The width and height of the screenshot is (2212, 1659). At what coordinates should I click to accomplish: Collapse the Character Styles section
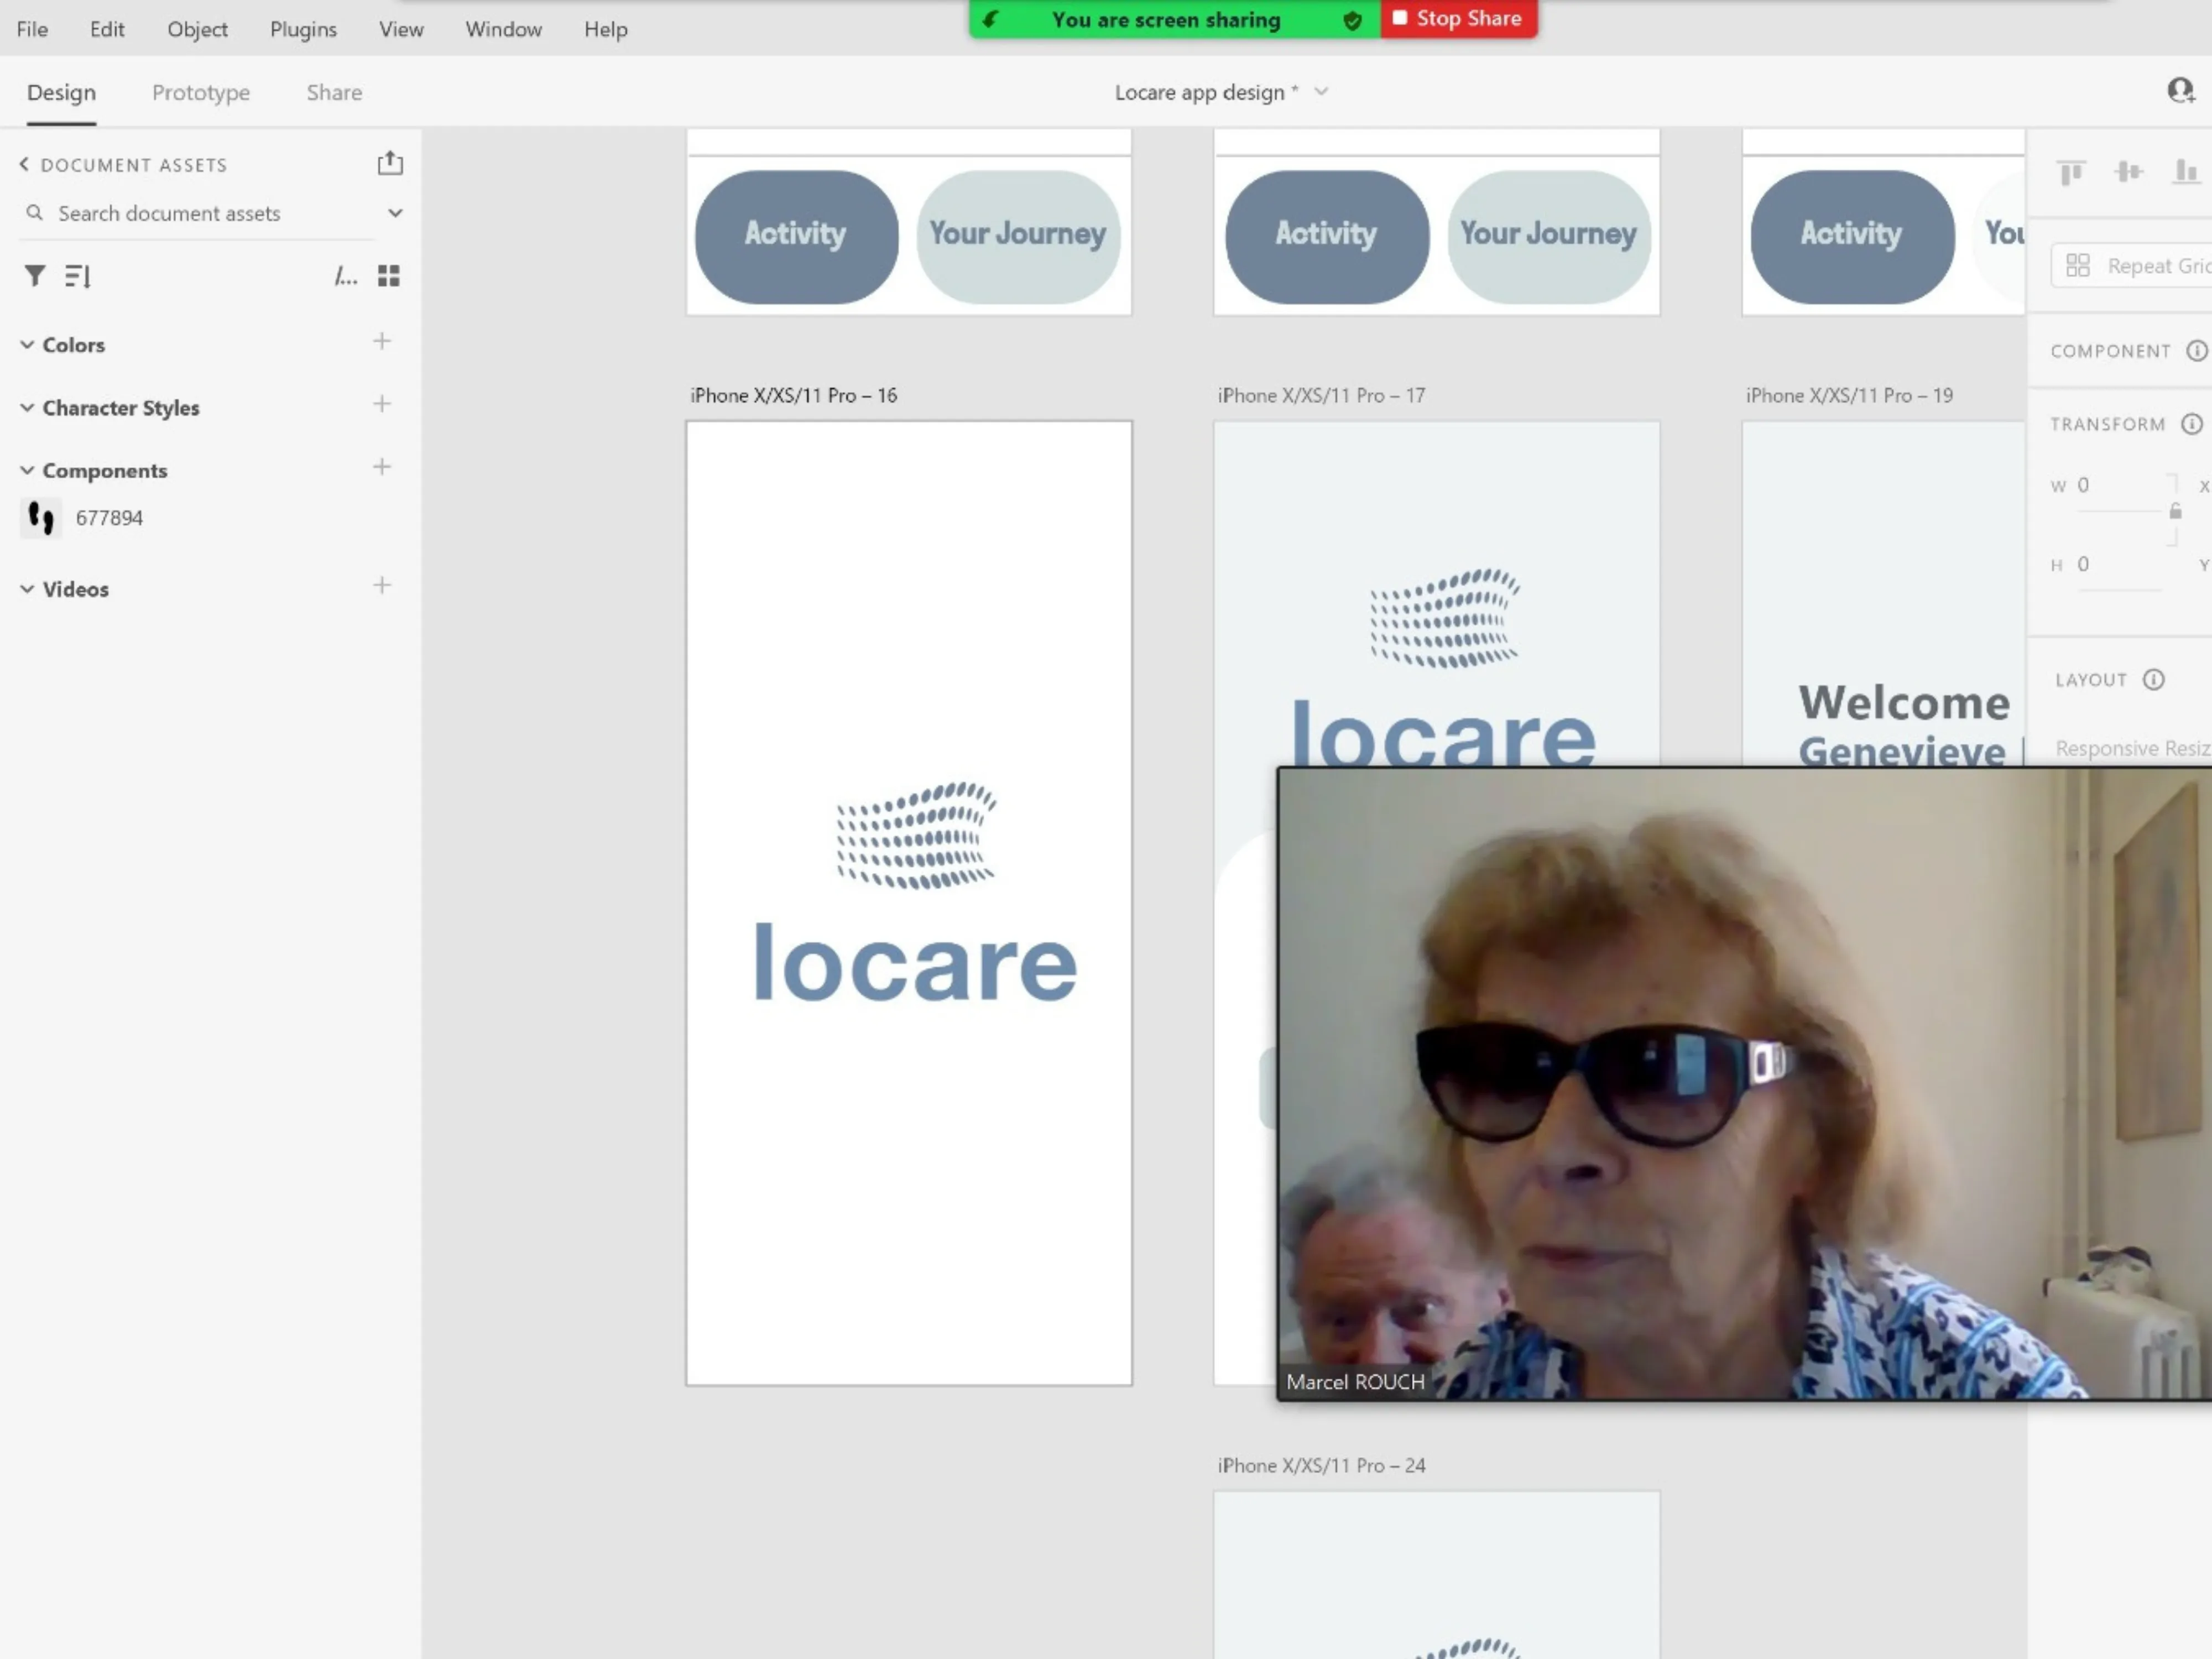coord(27,408)
